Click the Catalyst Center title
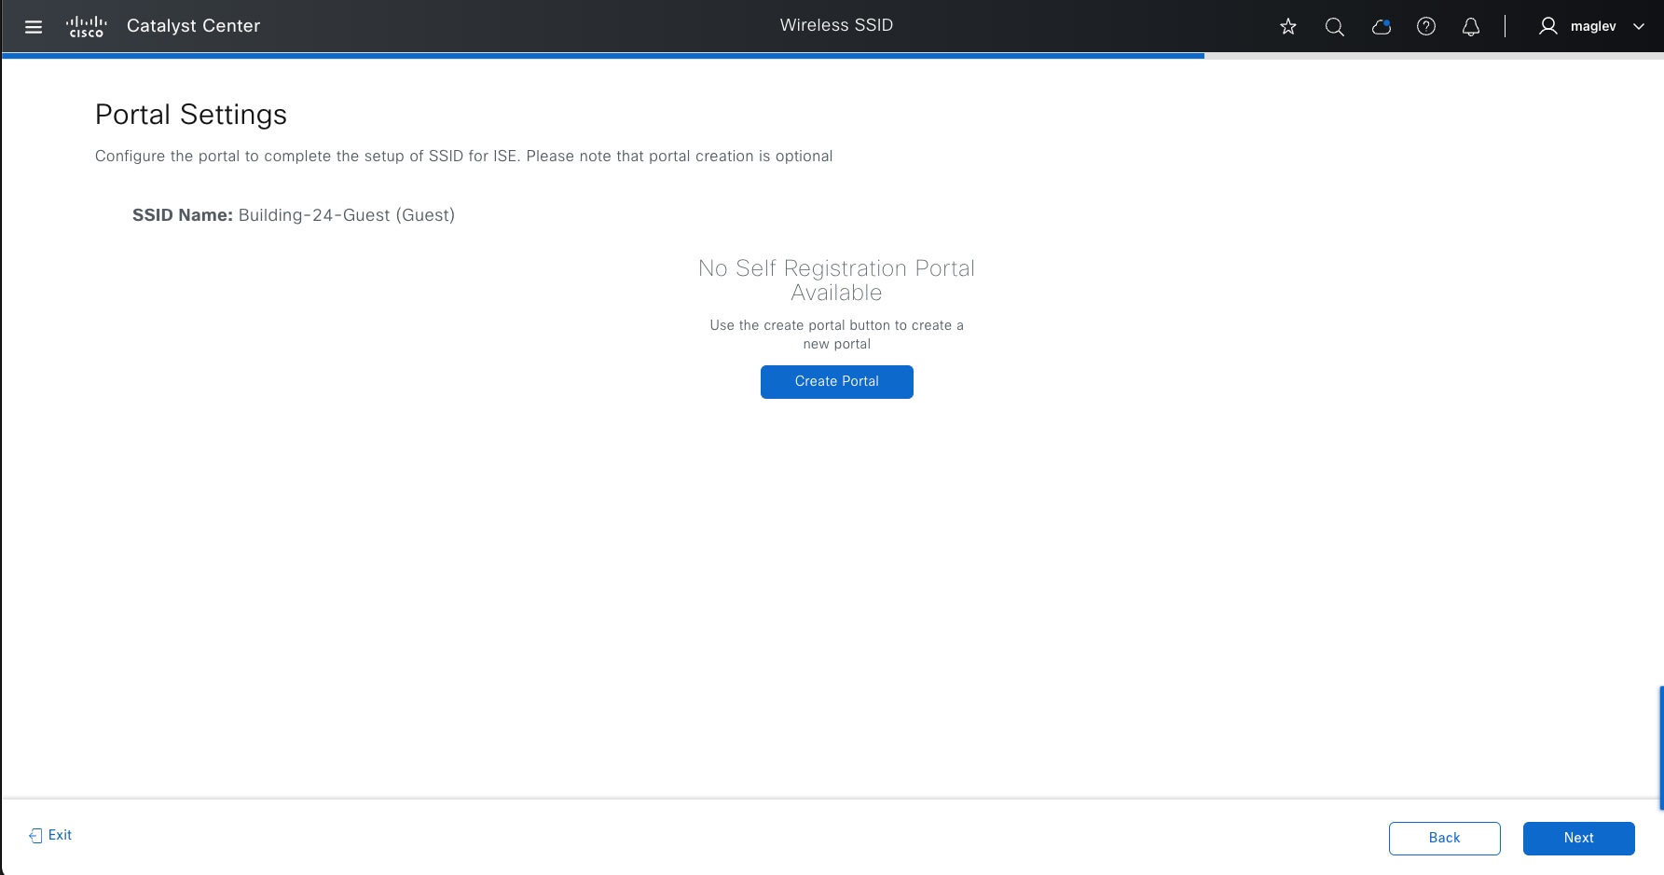This screenshot has height=875, width=1664. [194, 26]
